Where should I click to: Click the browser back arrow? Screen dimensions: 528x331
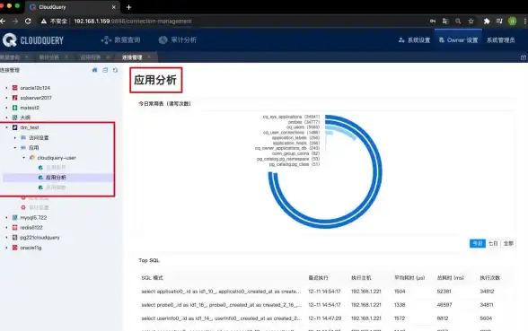(x=3, y=22)
